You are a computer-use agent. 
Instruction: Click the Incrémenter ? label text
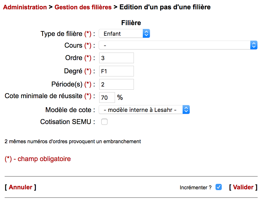tap(195, 187)
